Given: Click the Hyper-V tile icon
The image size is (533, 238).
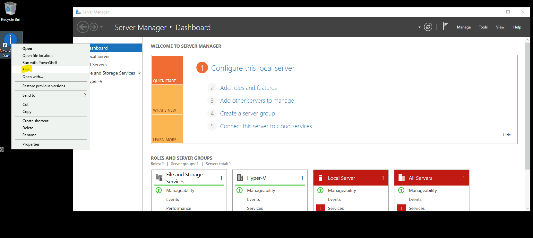Looking at the screenshot, I should click(x=240, y=178).
